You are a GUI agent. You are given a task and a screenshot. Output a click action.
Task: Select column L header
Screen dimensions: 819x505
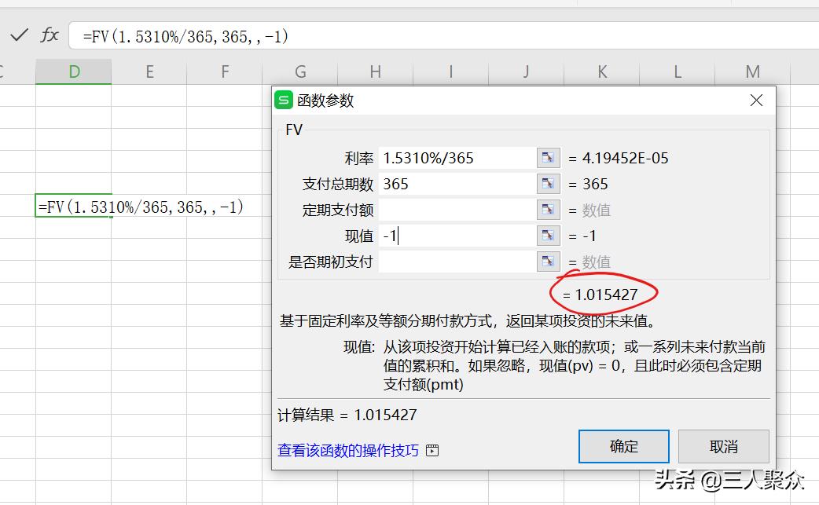[x=677, y=71]
